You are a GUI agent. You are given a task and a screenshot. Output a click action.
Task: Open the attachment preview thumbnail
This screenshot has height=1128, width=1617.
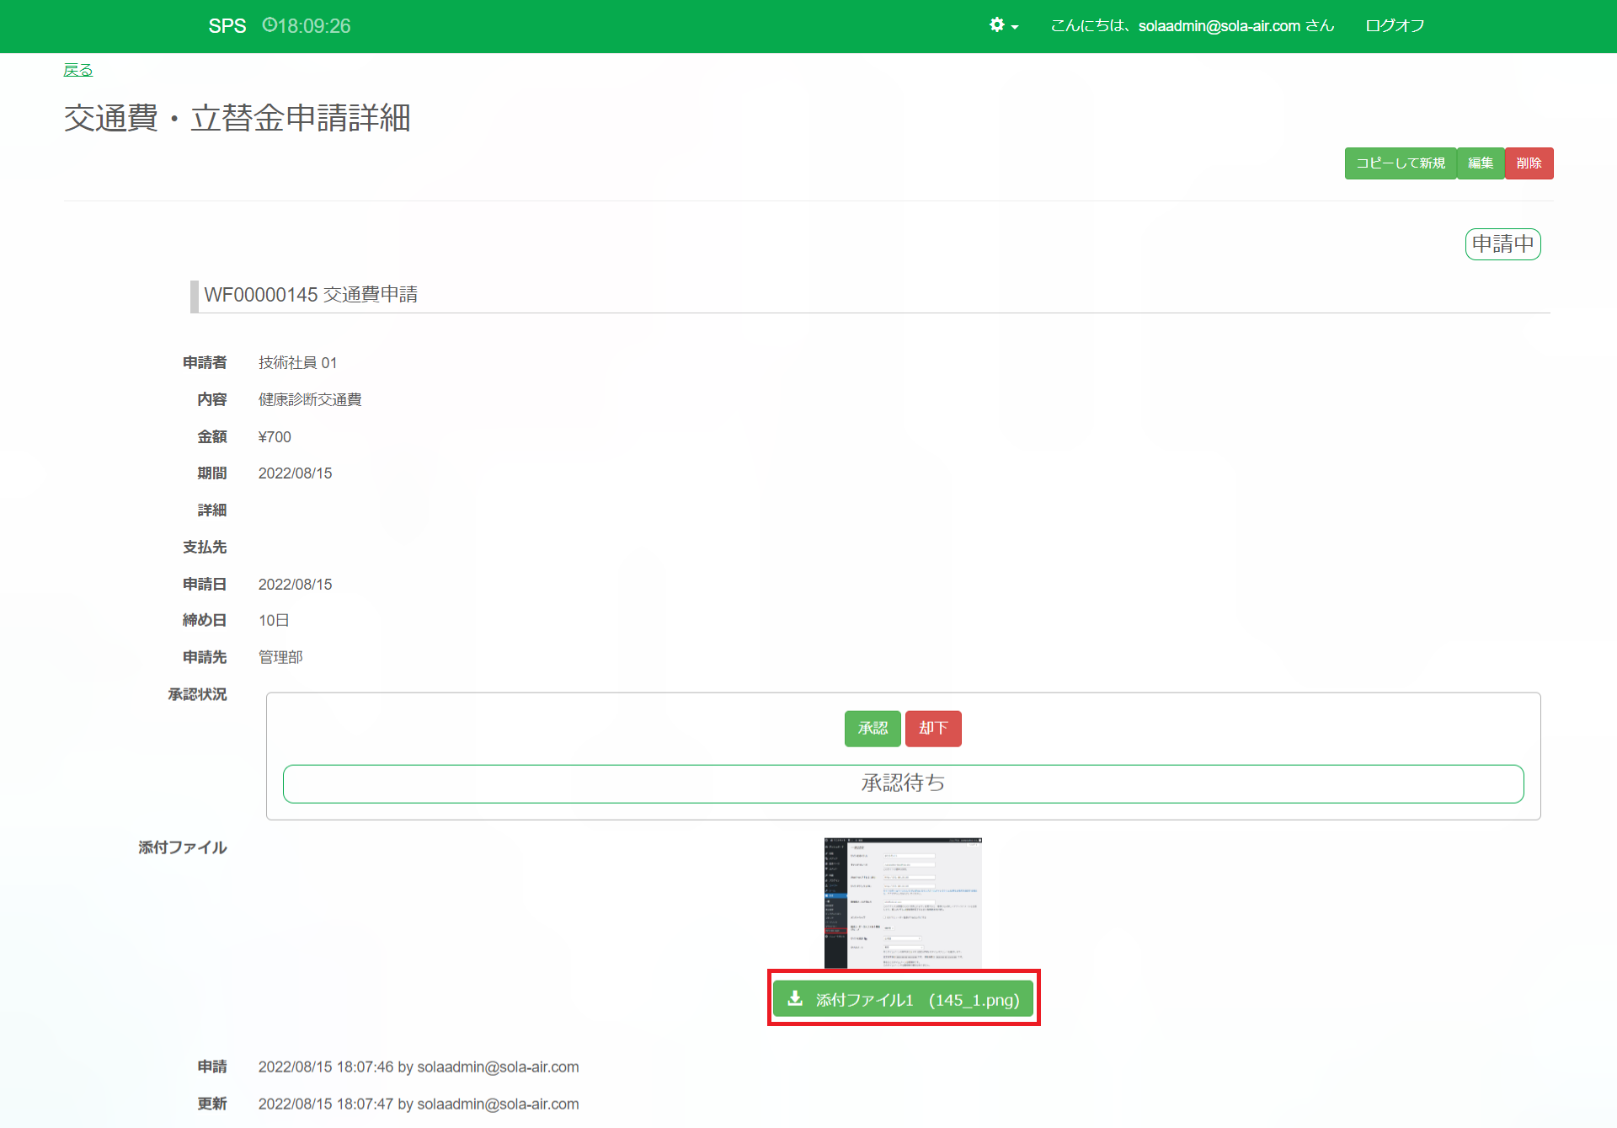tap(903, 902)
